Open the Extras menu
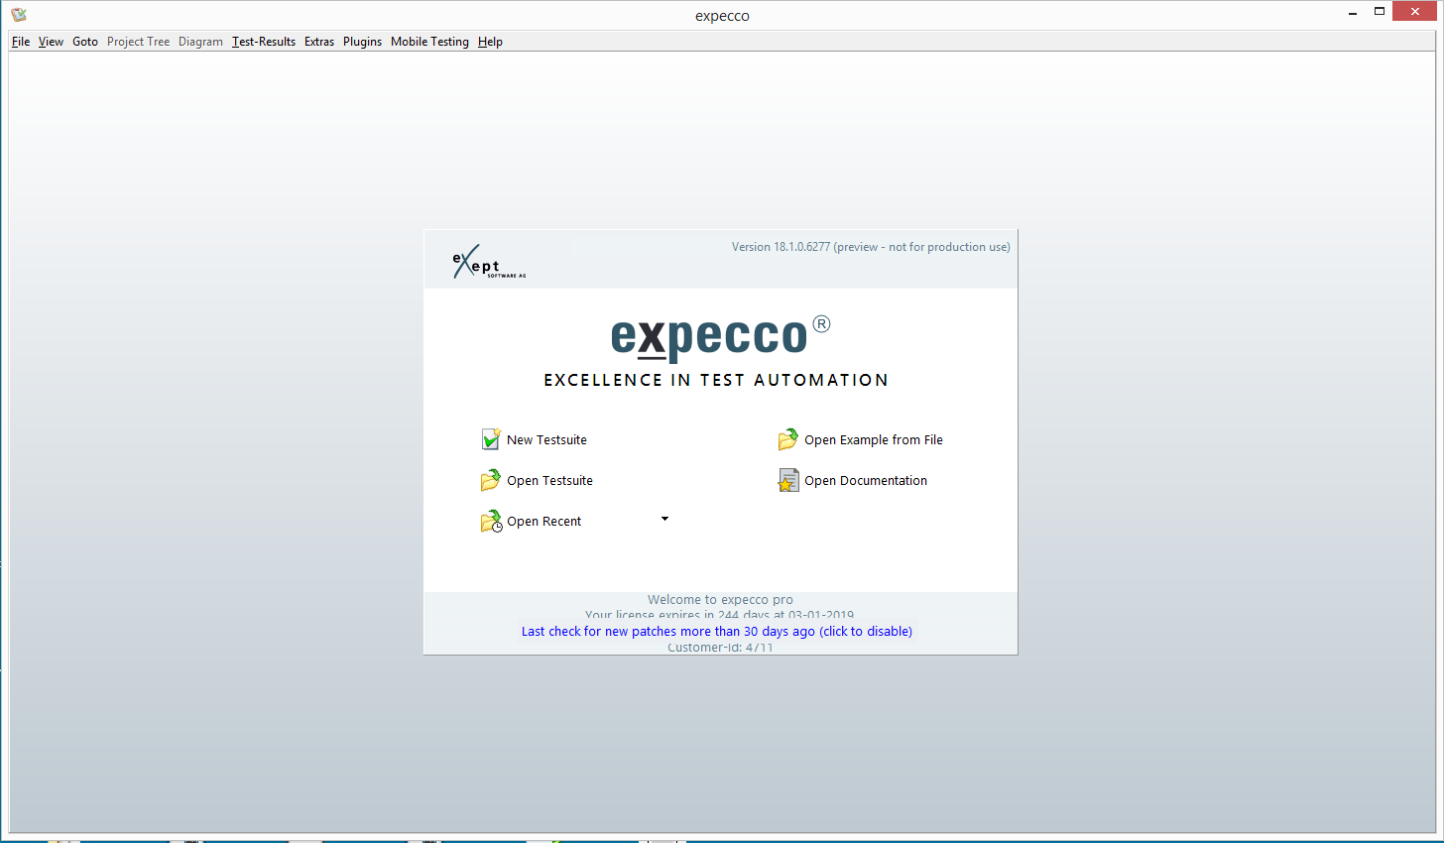 point(319,42)
